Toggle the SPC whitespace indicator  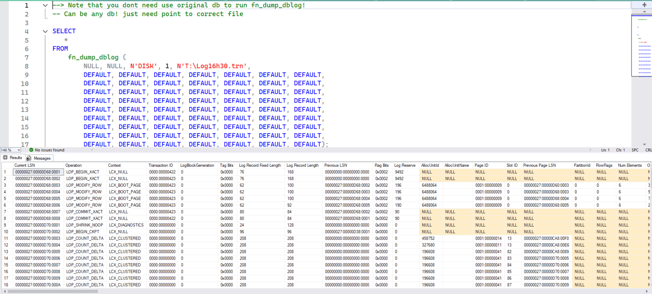pos(635,150)
